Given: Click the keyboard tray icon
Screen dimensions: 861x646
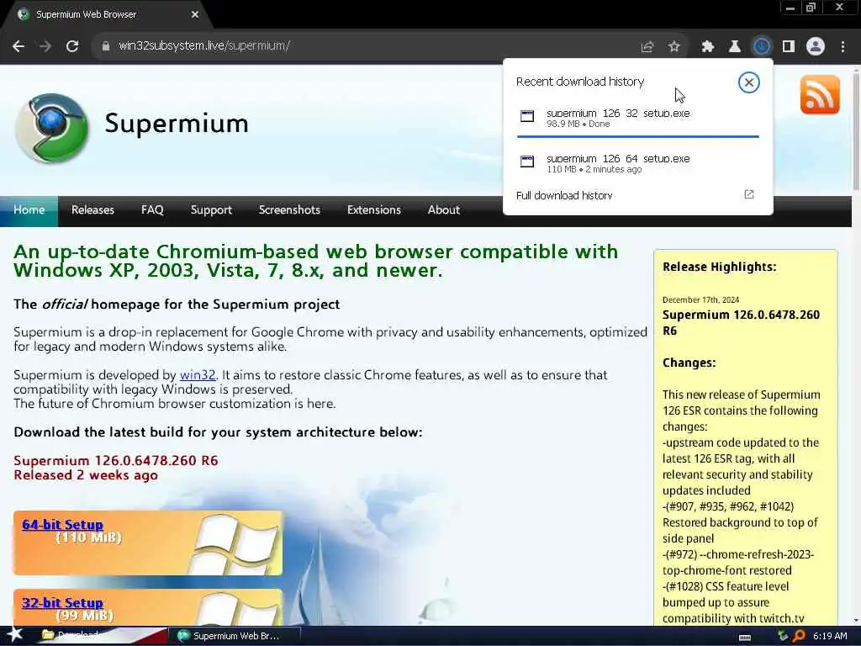Looking at the screenshot, I should pyautogui.click(x=745, y=638).
